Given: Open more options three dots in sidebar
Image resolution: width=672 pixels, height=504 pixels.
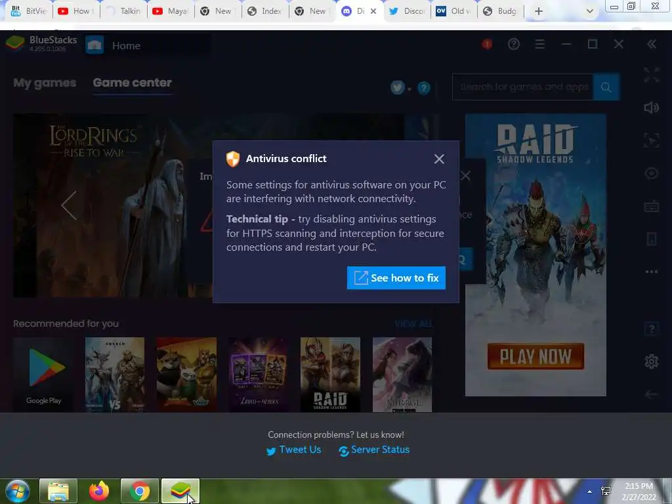Looking at the screenshot, I should click(652, 271).
